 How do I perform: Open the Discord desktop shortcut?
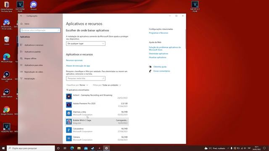tap(34, 5)
